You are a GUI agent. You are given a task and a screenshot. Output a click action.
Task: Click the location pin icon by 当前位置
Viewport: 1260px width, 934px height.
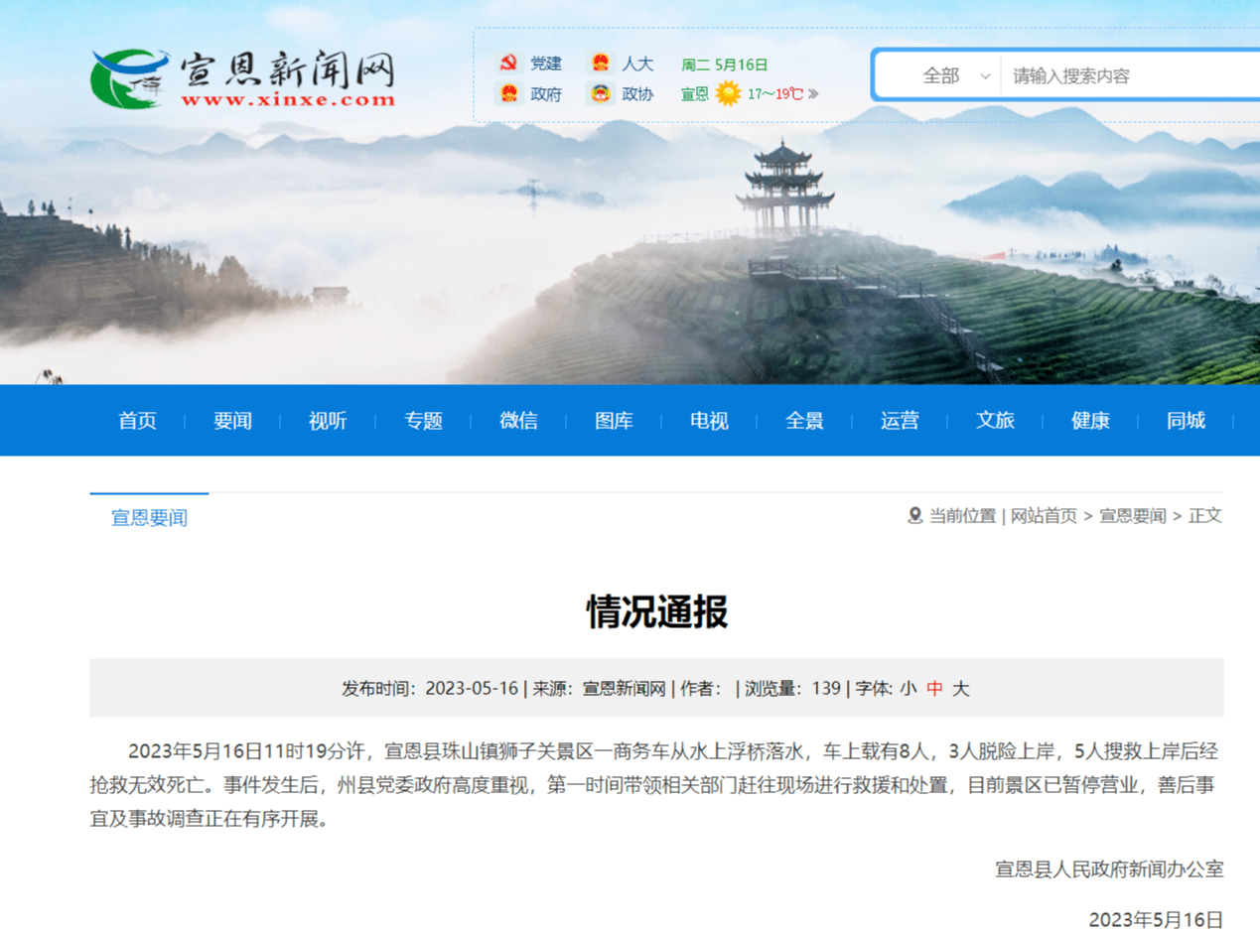pos(914,516)
